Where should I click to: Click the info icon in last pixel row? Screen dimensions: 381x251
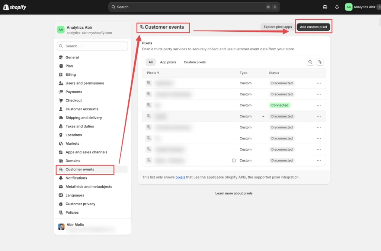click(x=234, y=160)
